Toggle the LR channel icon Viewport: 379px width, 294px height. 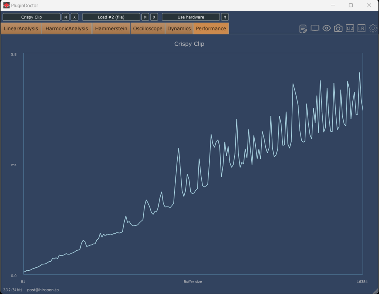click(361, 28)
